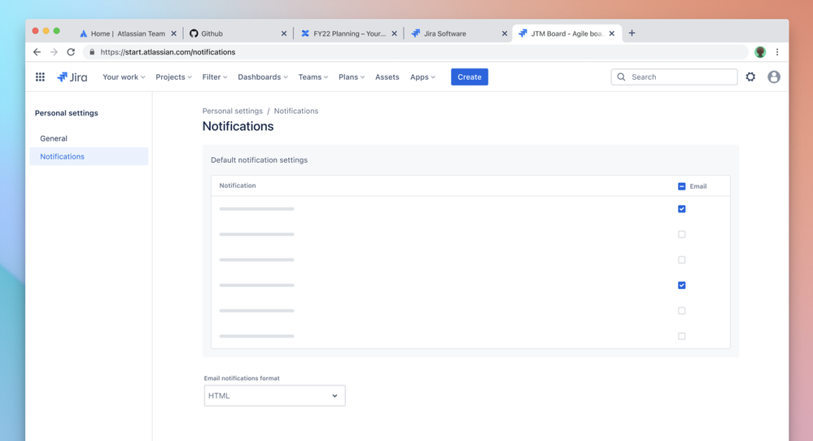Open a new browser tab with plus icon
This screenshot has height=441, width=813.
[632, 33]
